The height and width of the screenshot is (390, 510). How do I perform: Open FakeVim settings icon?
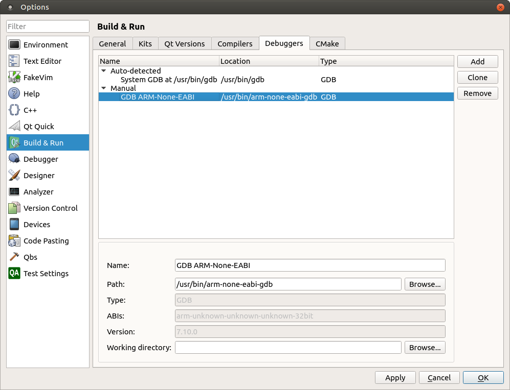point(14,78)
